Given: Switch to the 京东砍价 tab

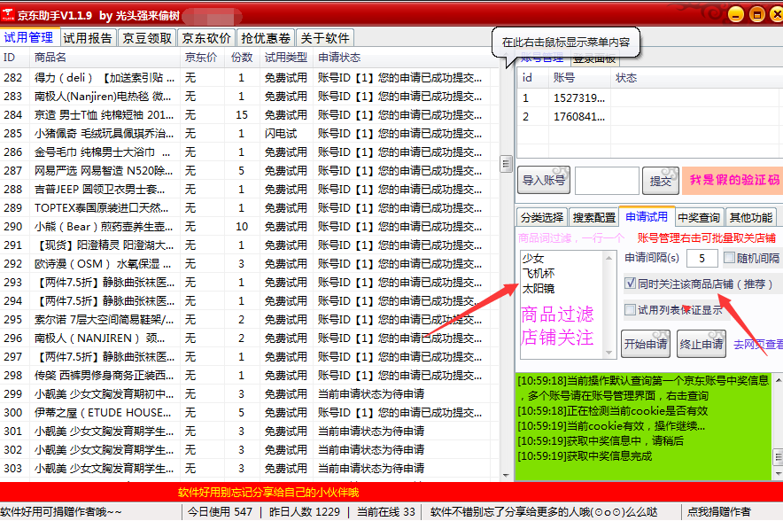Looking at the screenshot, I should point(206,38).
